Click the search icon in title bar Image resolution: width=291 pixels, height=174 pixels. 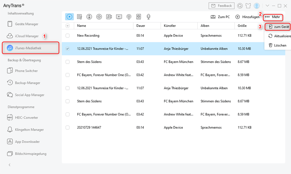(x=240, y=6)
